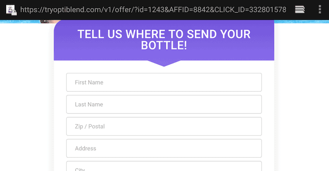Tap the First Name placeholder text
The width and height of the screenshot is (329, 171).
[89, 82]
